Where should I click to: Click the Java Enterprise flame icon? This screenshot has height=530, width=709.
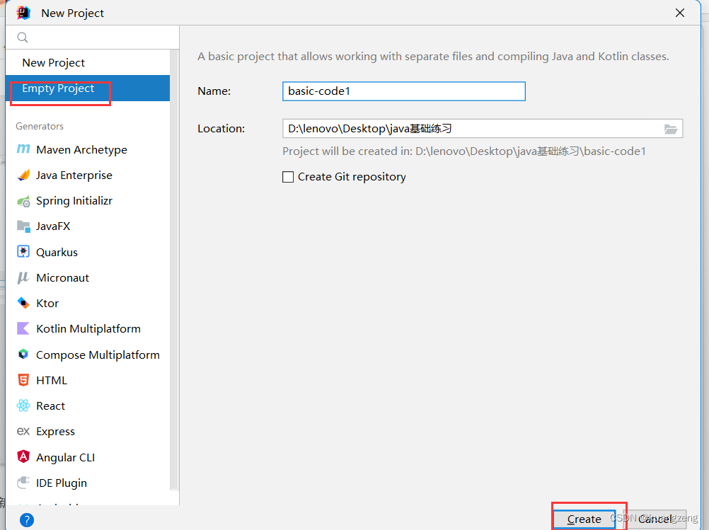23,175
